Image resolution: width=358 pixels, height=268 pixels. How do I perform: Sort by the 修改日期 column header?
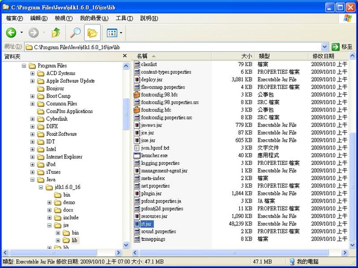click(329, 56)
